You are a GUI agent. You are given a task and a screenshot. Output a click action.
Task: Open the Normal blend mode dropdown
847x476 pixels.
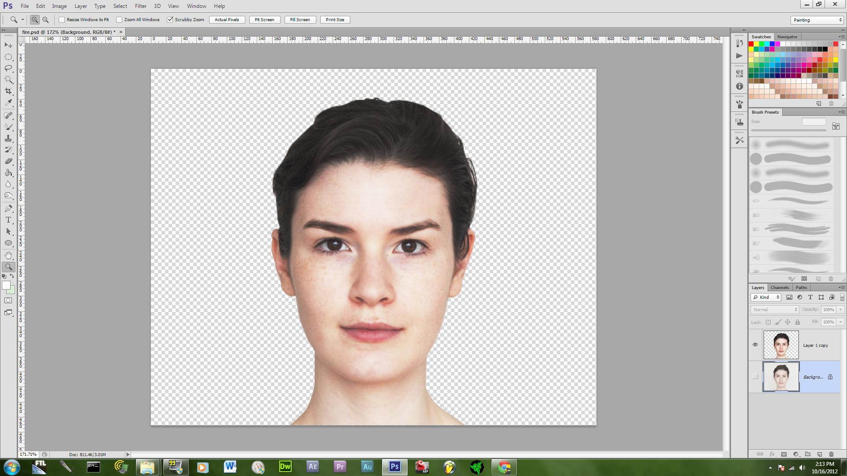point(775,310)
